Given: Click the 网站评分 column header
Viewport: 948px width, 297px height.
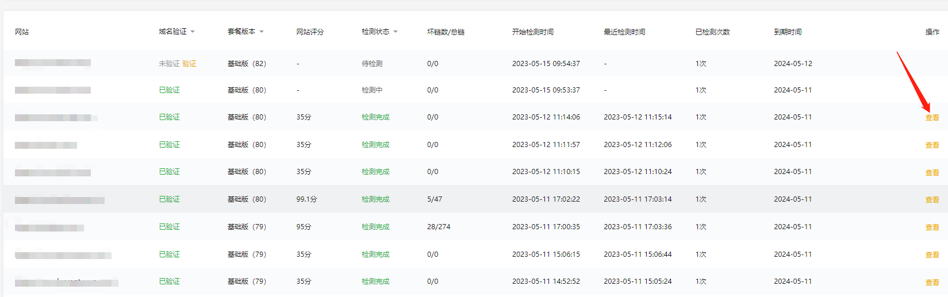Looking at the screenshot, I should pyautogui.click(x=310, y=32).
